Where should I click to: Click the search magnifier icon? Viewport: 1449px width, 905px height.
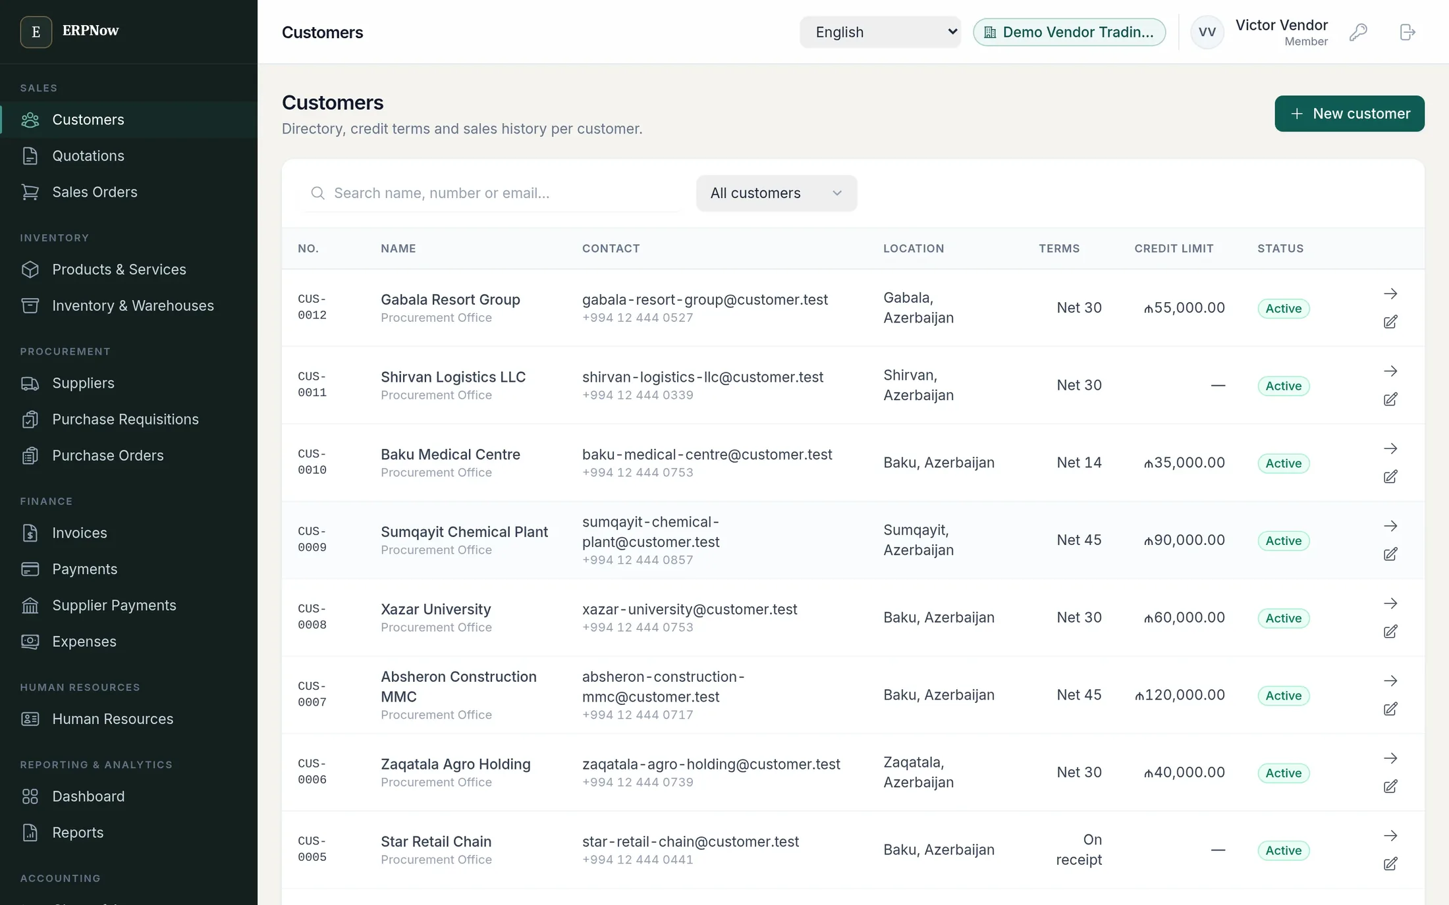(317, 193)
